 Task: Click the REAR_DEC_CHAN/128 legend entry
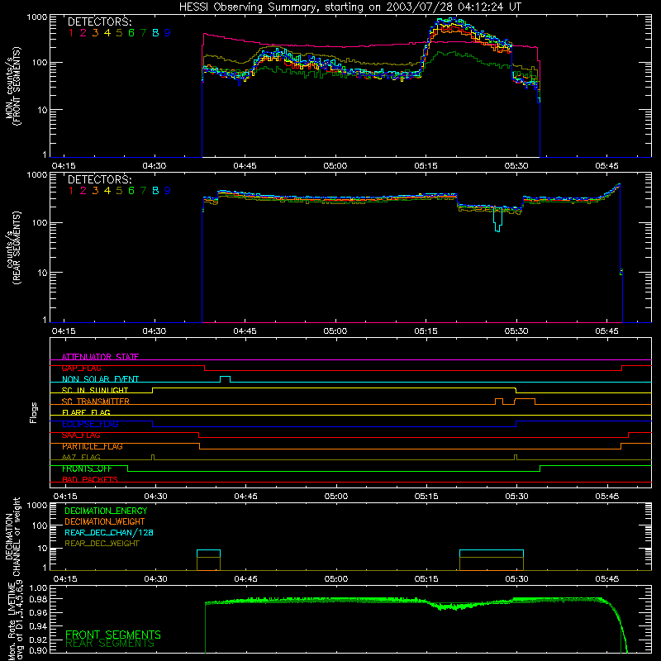[109, 533]
